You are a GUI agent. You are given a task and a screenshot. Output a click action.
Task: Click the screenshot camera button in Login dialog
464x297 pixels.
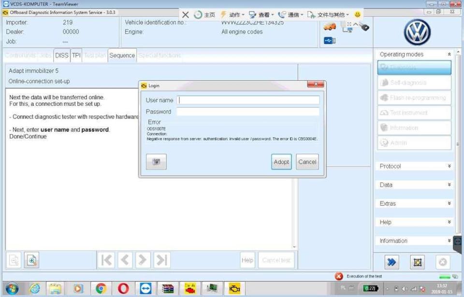point(156,162)
